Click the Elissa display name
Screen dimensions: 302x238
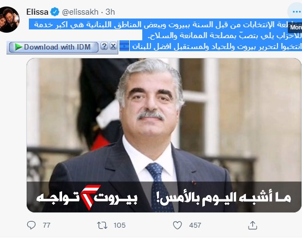[37, 12]
